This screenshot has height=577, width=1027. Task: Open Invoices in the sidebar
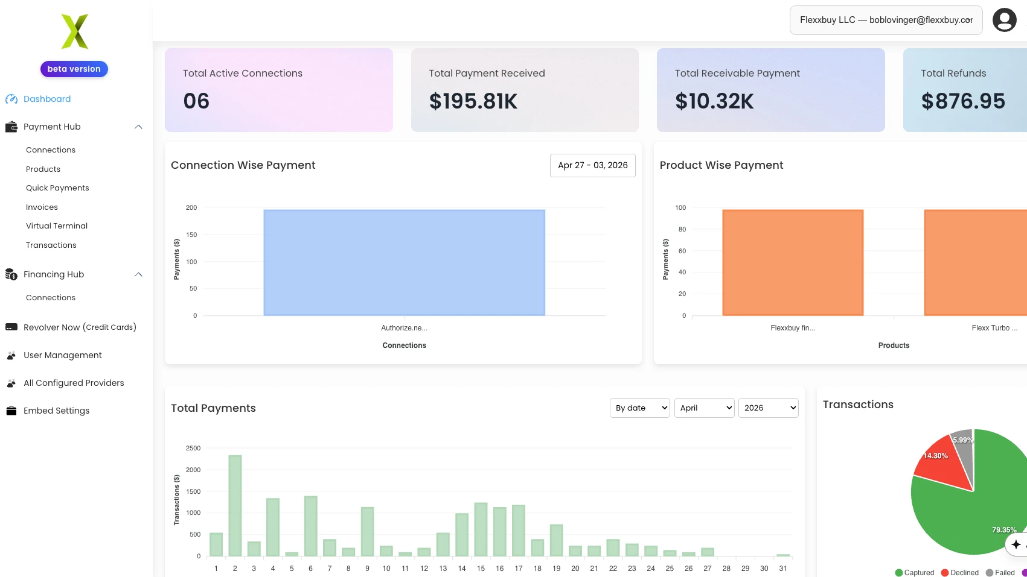click(x=42, y=207)
